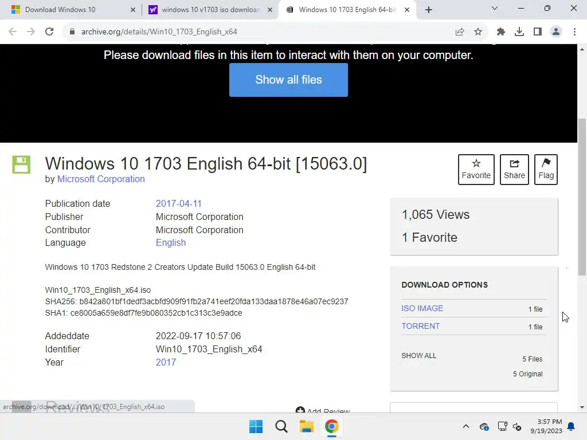Click the 1,065 Views statistic

click(436, 214)
